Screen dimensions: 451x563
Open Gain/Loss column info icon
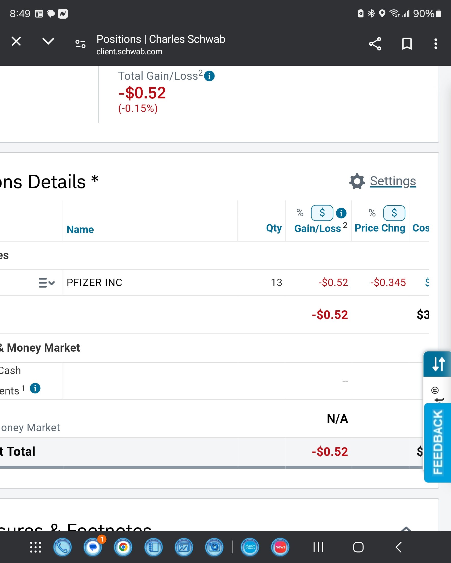coord(341,213)
